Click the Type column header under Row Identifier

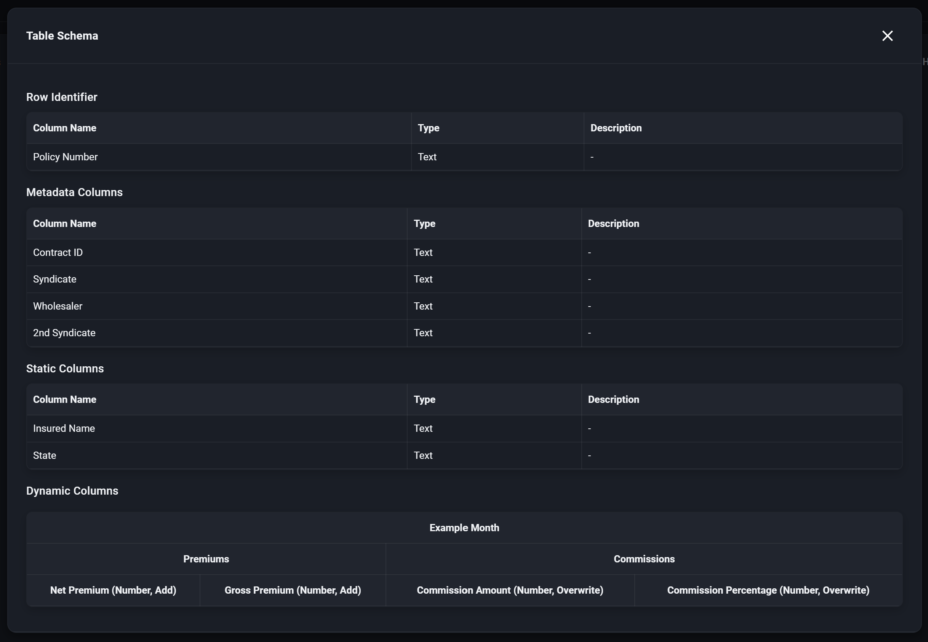pyautogui.click(x=428, y=128)
